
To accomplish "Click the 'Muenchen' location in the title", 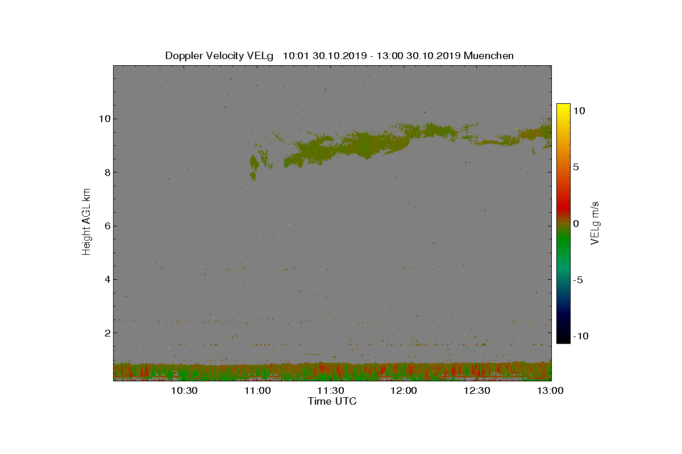I will [x=489, y=56].
